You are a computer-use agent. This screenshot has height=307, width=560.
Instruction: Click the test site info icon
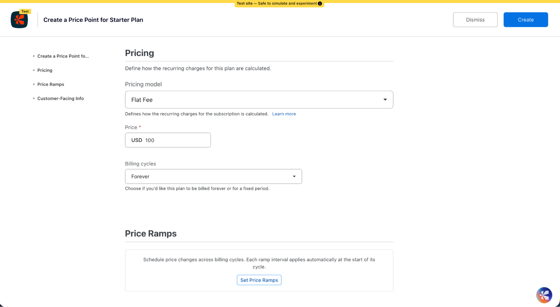point(320,4)
